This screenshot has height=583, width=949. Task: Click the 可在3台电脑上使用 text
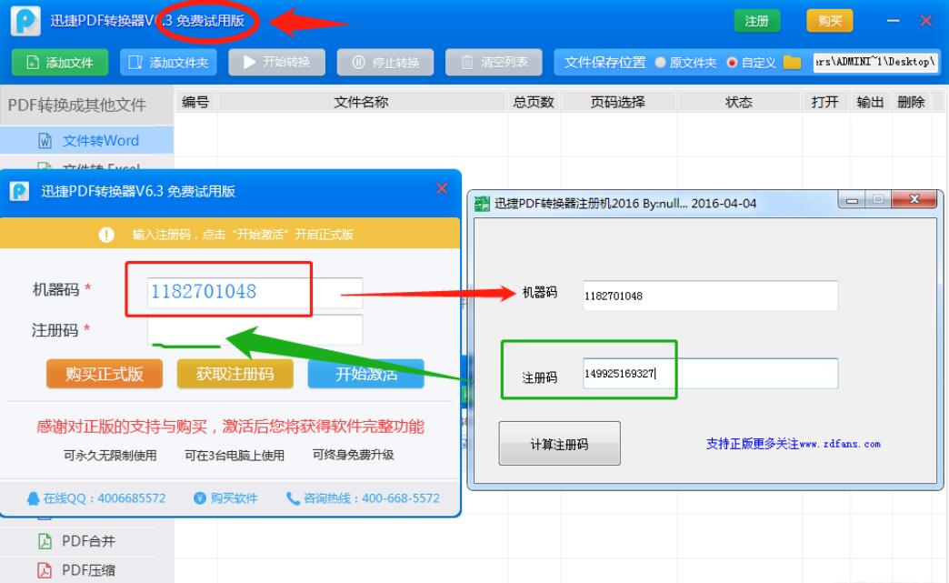tap(235, 456)
